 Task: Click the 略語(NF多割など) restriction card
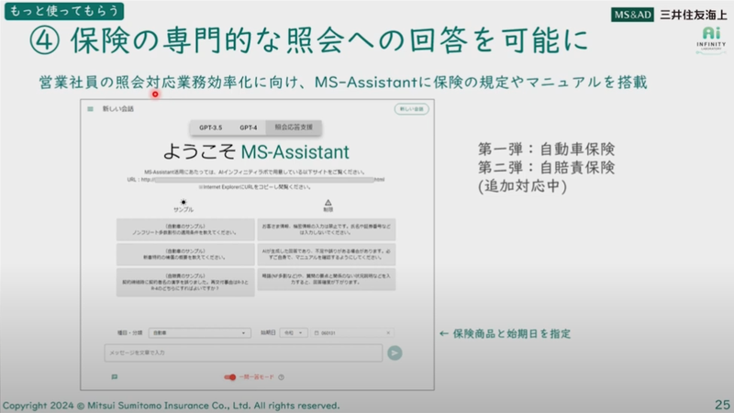(327, 280)
